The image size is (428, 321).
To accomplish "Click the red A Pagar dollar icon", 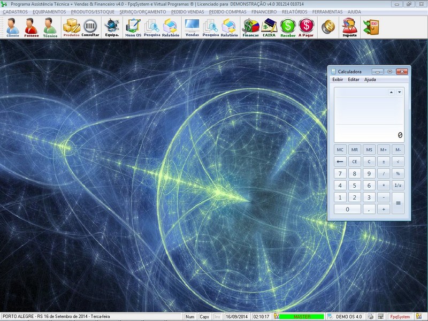I will pyautogui.click(x=306, y=27).
